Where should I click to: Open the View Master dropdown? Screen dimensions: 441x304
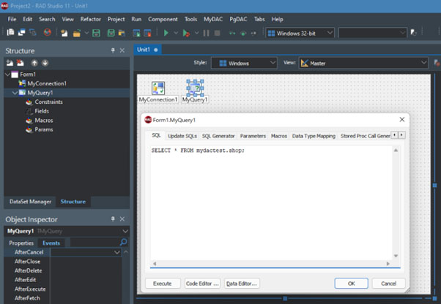point(363,63)
